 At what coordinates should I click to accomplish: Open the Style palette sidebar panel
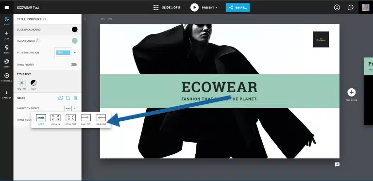point(7,63)
